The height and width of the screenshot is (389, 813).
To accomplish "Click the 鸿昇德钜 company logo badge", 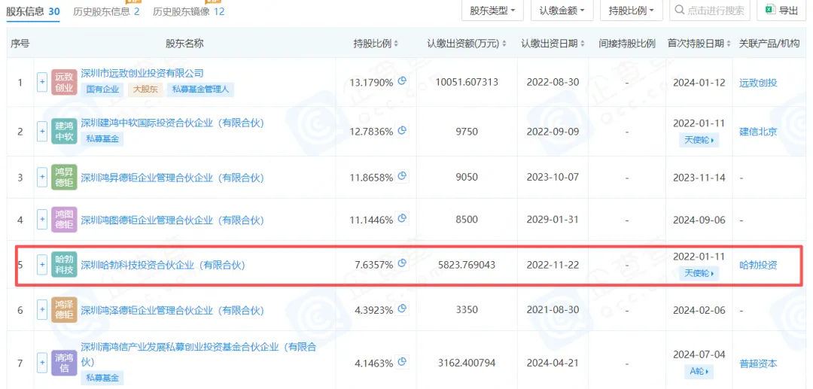I will point(64,178).
